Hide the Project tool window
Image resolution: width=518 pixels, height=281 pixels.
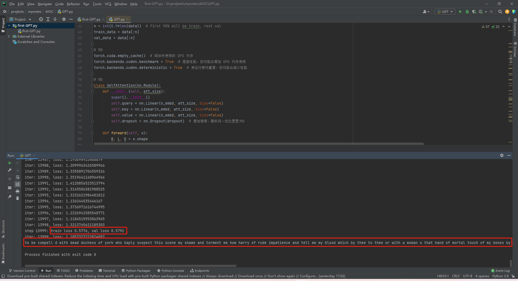[71, 19]
